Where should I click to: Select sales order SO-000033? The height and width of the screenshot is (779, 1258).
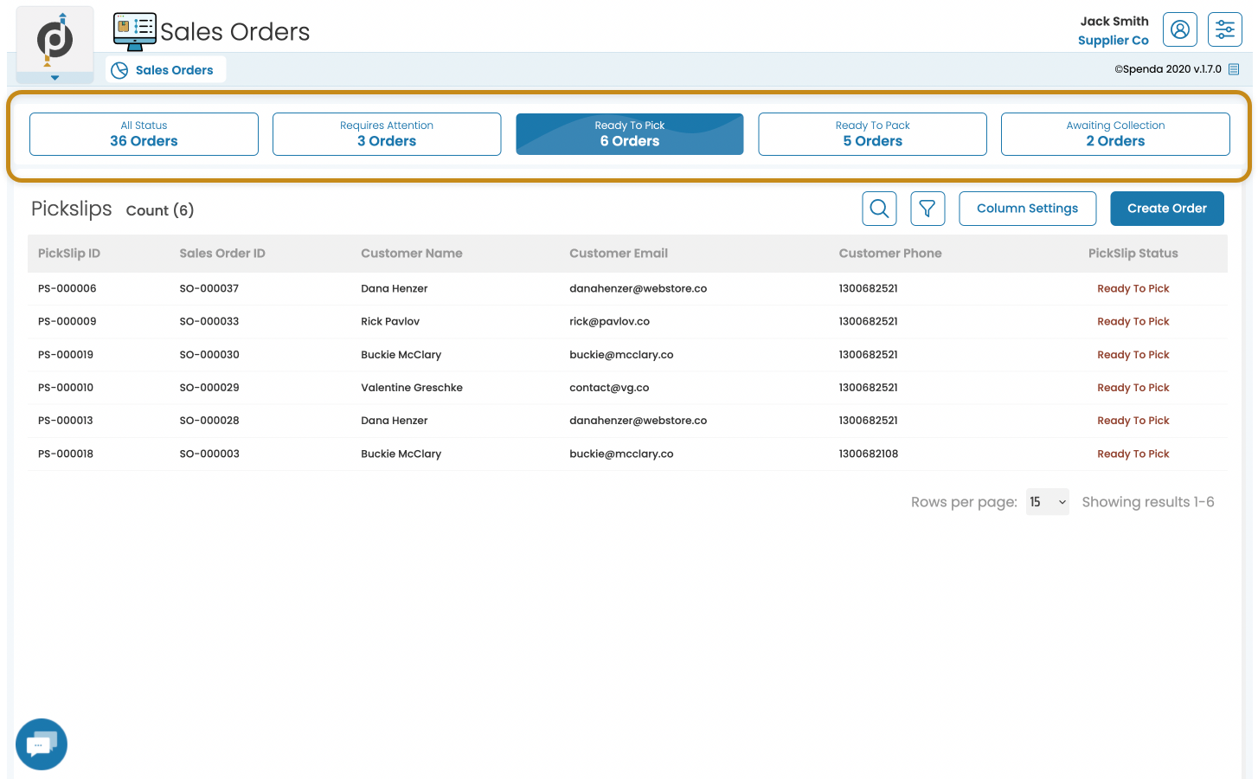tap(209, 321)
